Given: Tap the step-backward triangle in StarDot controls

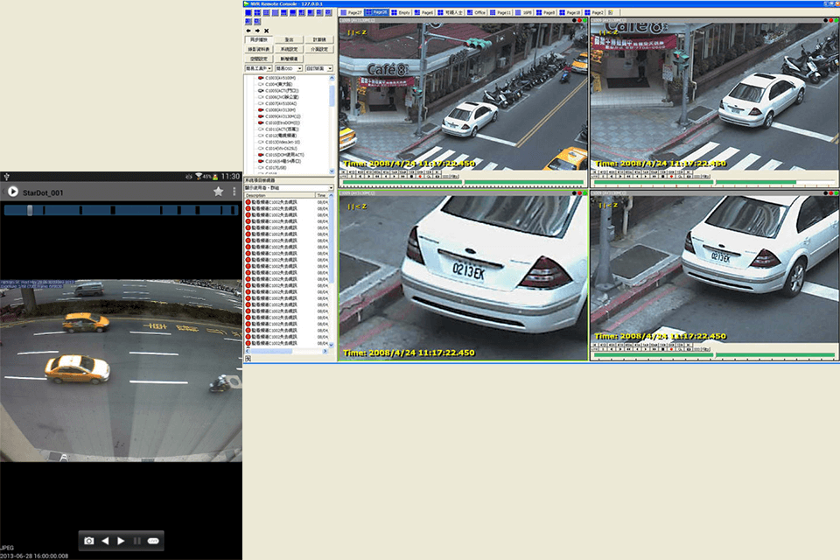Looking at the screenshot, I should [x=105, y=541].
